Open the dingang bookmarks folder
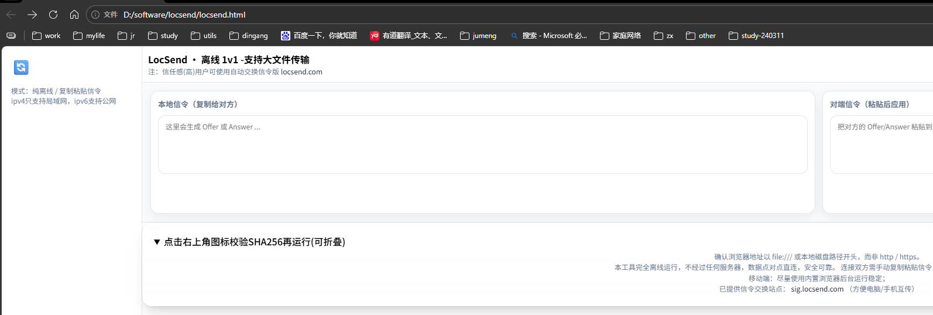Image resolution: width=933 pixels, height=315 pixels. point(249,36)
